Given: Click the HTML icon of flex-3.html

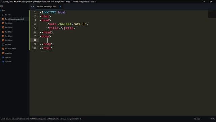Looking at the screenshot, I should [3, 32].
